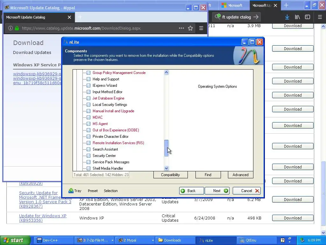Toggle Remote Installation Services (RIS) checkbox
Screen dimensions: 326x245
click(89, 143)
